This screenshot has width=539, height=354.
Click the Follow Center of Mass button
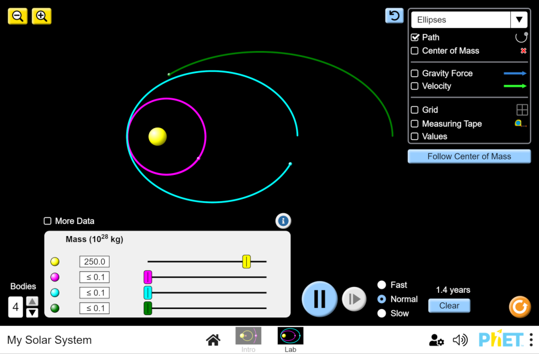coord(469,156)
